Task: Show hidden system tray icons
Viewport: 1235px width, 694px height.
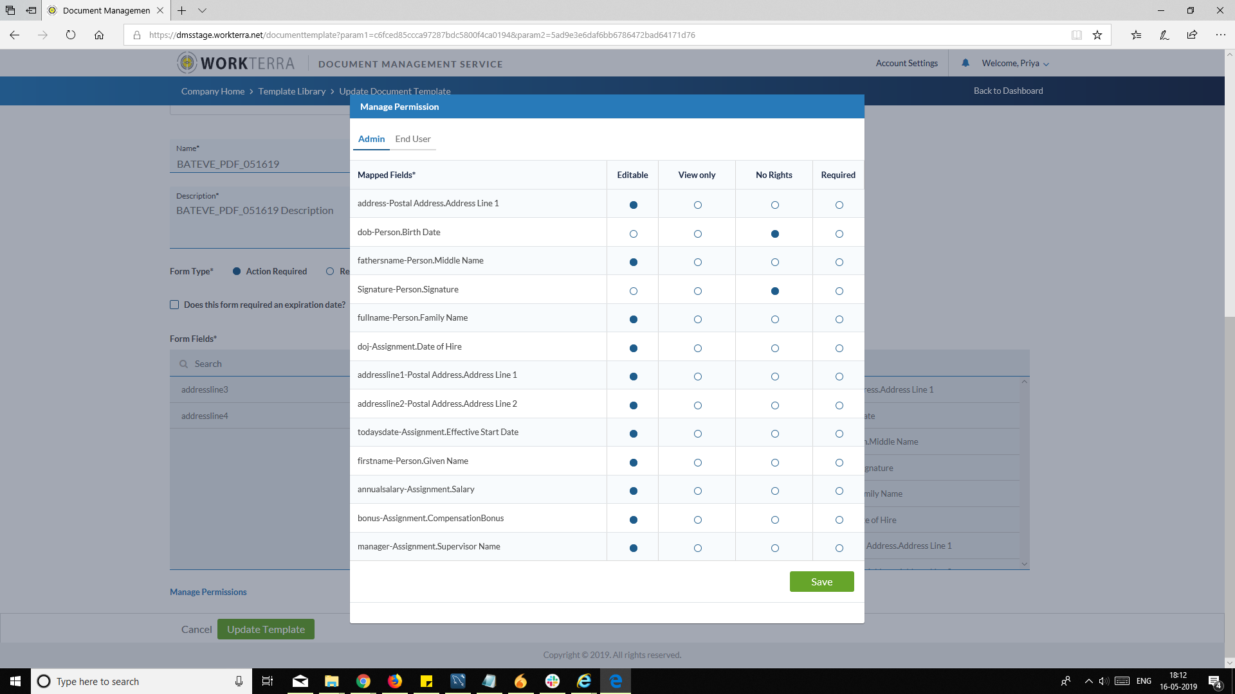Action: pos(1088,681)
